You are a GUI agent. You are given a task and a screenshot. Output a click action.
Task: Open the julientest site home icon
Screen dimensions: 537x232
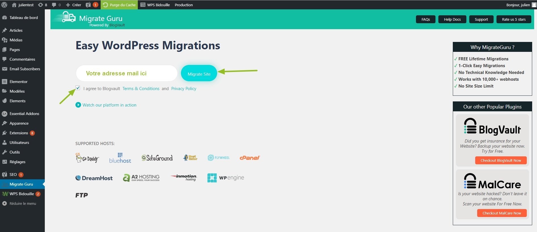[x=14, y=5]
